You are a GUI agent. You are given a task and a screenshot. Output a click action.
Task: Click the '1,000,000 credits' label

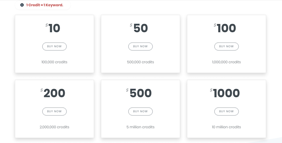pyautogui.click(x=226, y=62)
